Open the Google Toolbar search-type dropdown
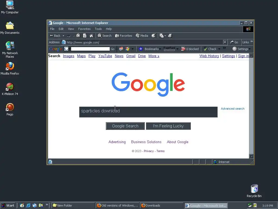Image resolution: width=278 pixels, height=209 pixels. tap(70, 49)
